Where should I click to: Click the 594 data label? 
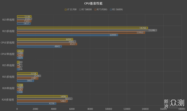tap(21, 85)
